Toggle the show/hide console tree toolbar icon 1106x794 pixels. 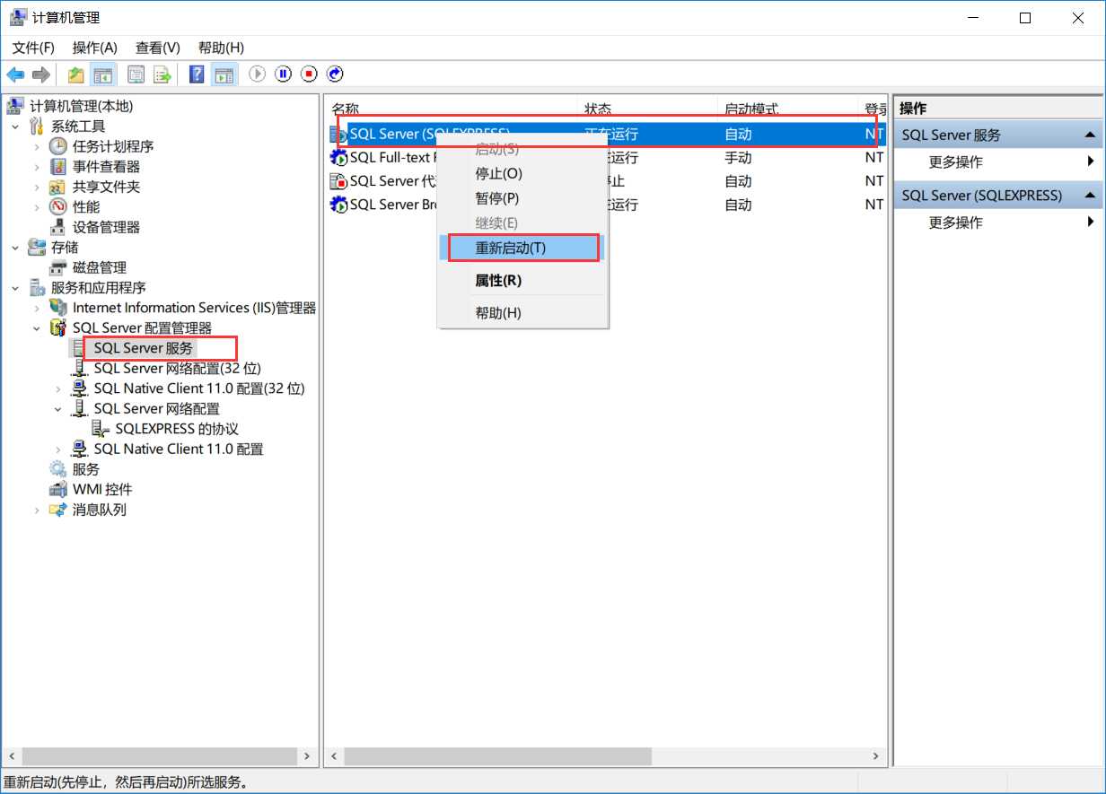pos(103,74)
